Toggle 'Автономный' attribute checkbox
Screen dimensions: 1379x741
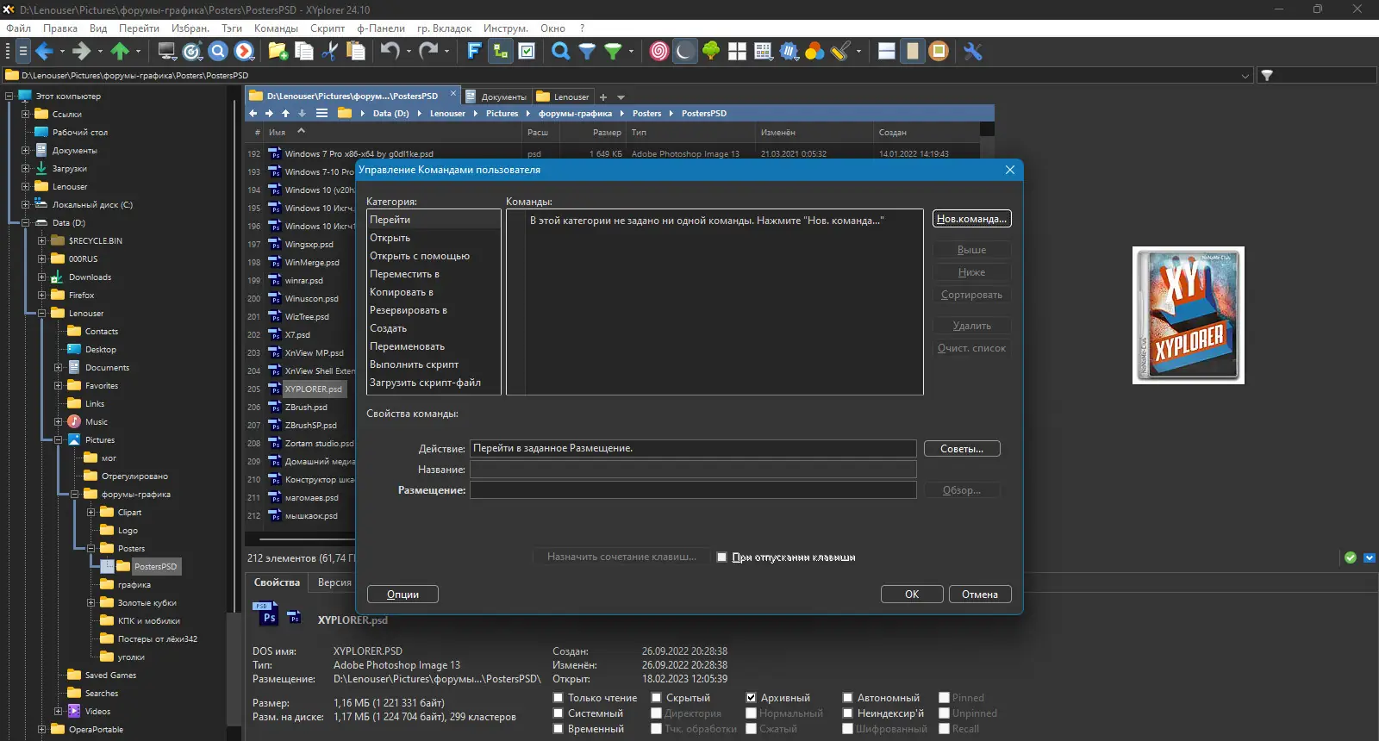(x=847, y=698)
